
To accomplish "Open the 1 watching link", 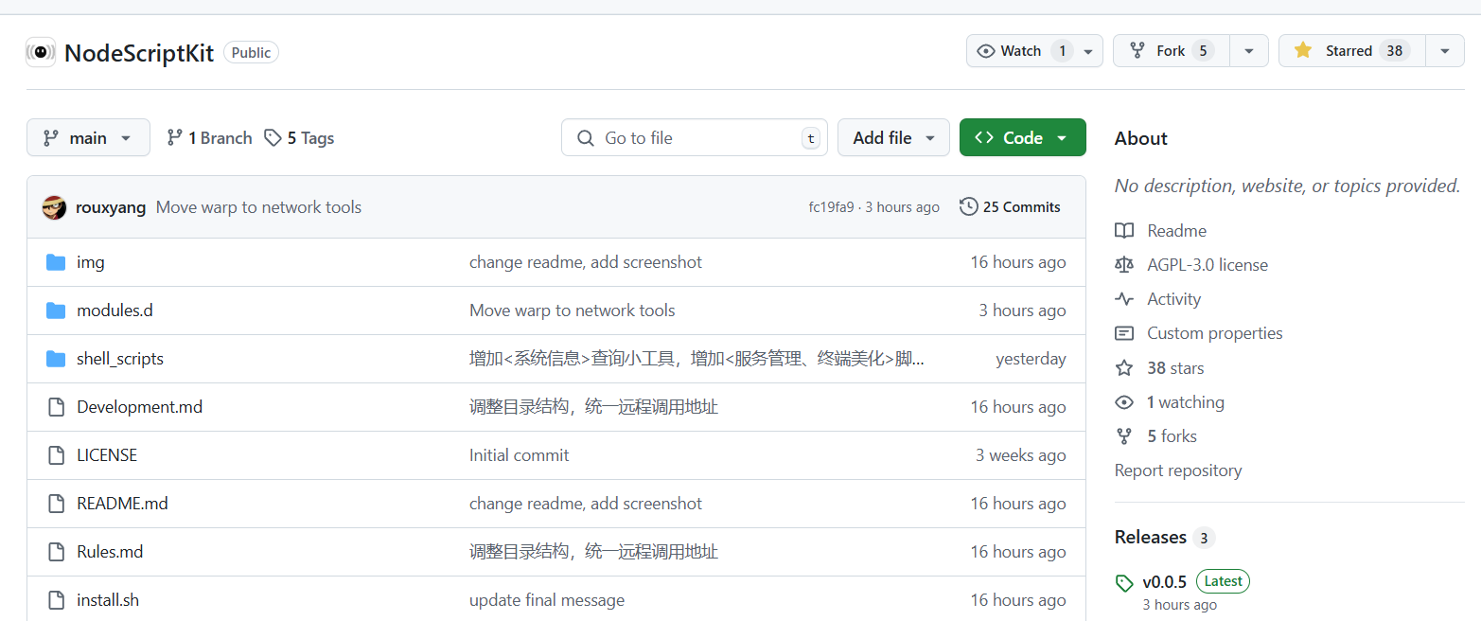I will [1186, 402].
